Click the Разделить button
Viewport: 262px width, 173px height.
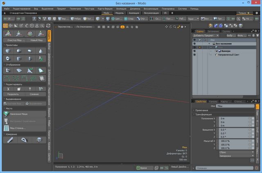pos(13,94)
